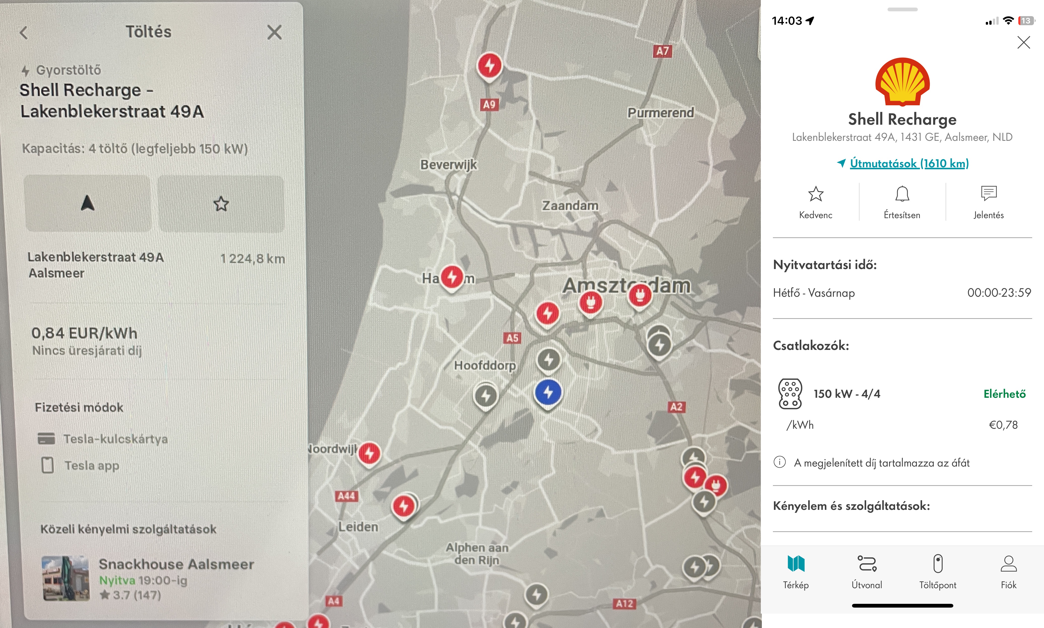Switch to the Térkép map tab
This screenshot has width=1044, height=628.
(796, 572)
